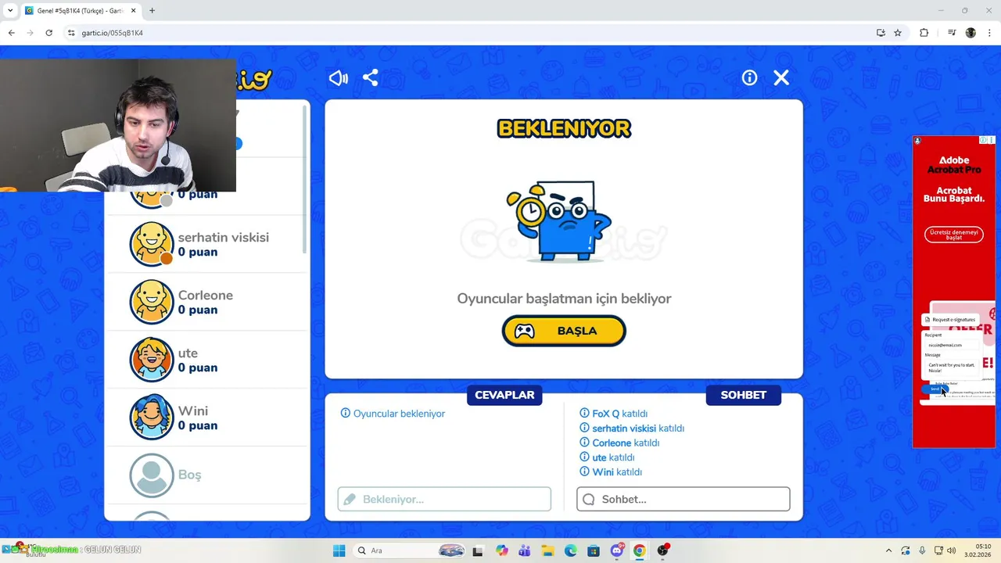Click player name serhatin viskisi
This screenshot has width=1001, height=563.
tap(224, 237)
